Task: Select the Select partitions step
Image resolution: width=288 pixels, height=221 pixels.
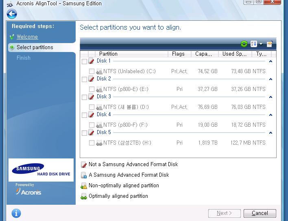Action: [x=35, y=47]
